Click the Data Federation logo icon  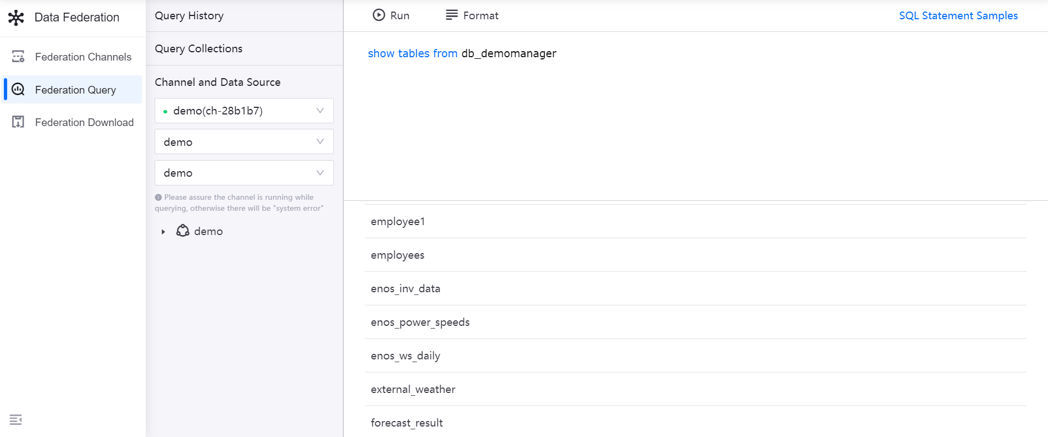point(16,18)
